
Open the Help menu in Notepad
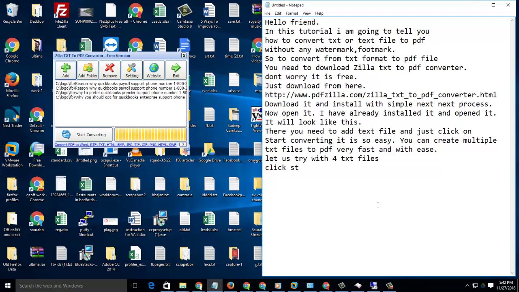click(x=319, y=13)
